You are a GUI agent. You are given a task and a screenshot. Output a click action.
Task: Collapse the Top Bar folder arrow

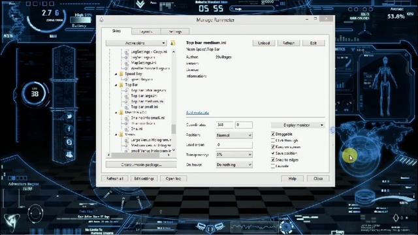[x=116, y=85]
